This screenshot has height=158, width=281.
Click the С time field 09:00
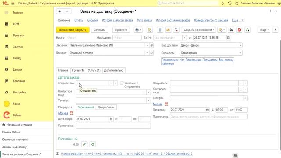click(x=222, y=110)
